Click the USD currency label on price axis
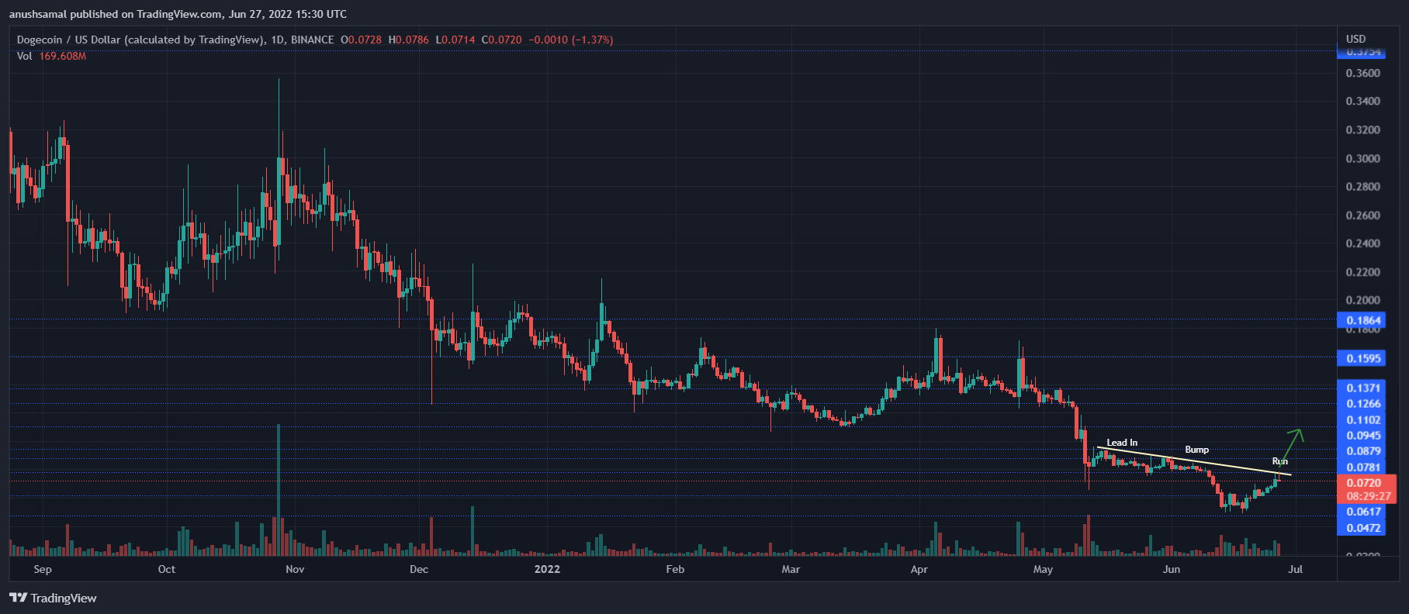This screenshot has width=1409, height=614. [x=1355, y=39]
